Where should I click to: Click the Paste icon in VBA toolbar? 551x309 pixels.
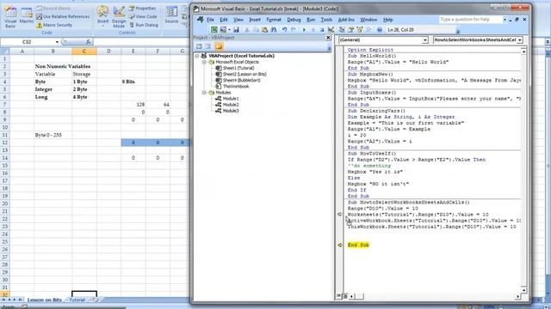264,30
